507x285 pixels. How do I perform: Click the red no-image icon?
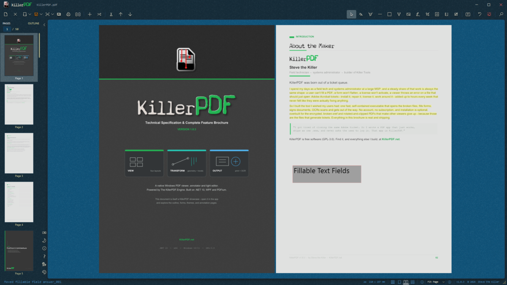point(489,14)
